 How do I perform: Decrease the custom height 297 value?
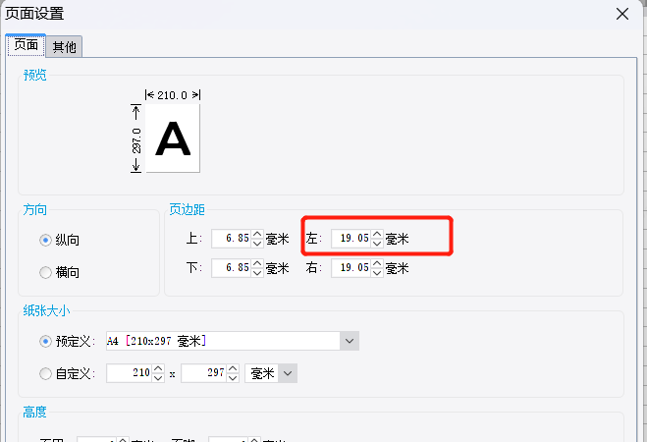pyautogui.click(x=233, y=378)
